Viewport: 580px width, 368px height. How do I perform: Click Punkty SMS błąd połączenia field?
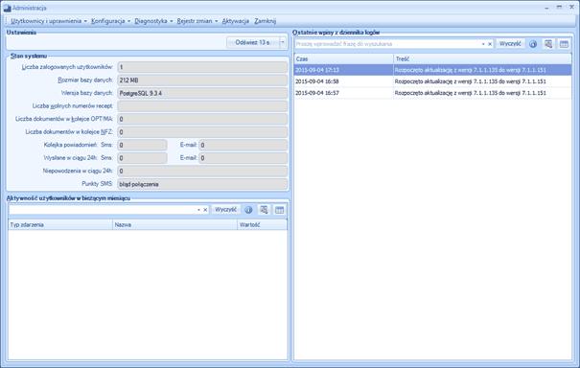[x=202, y=184]
